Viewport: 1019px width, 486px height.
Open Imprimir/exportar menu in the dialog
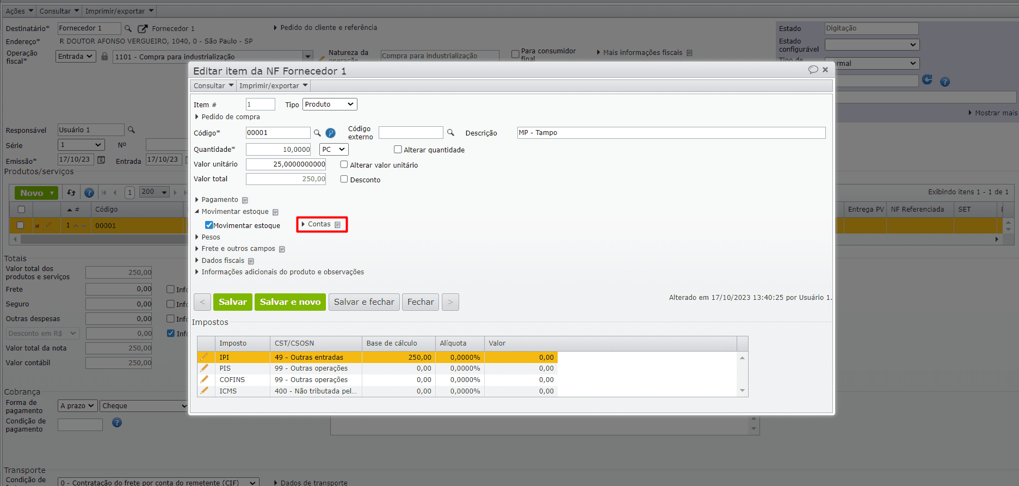pos(274,85)
